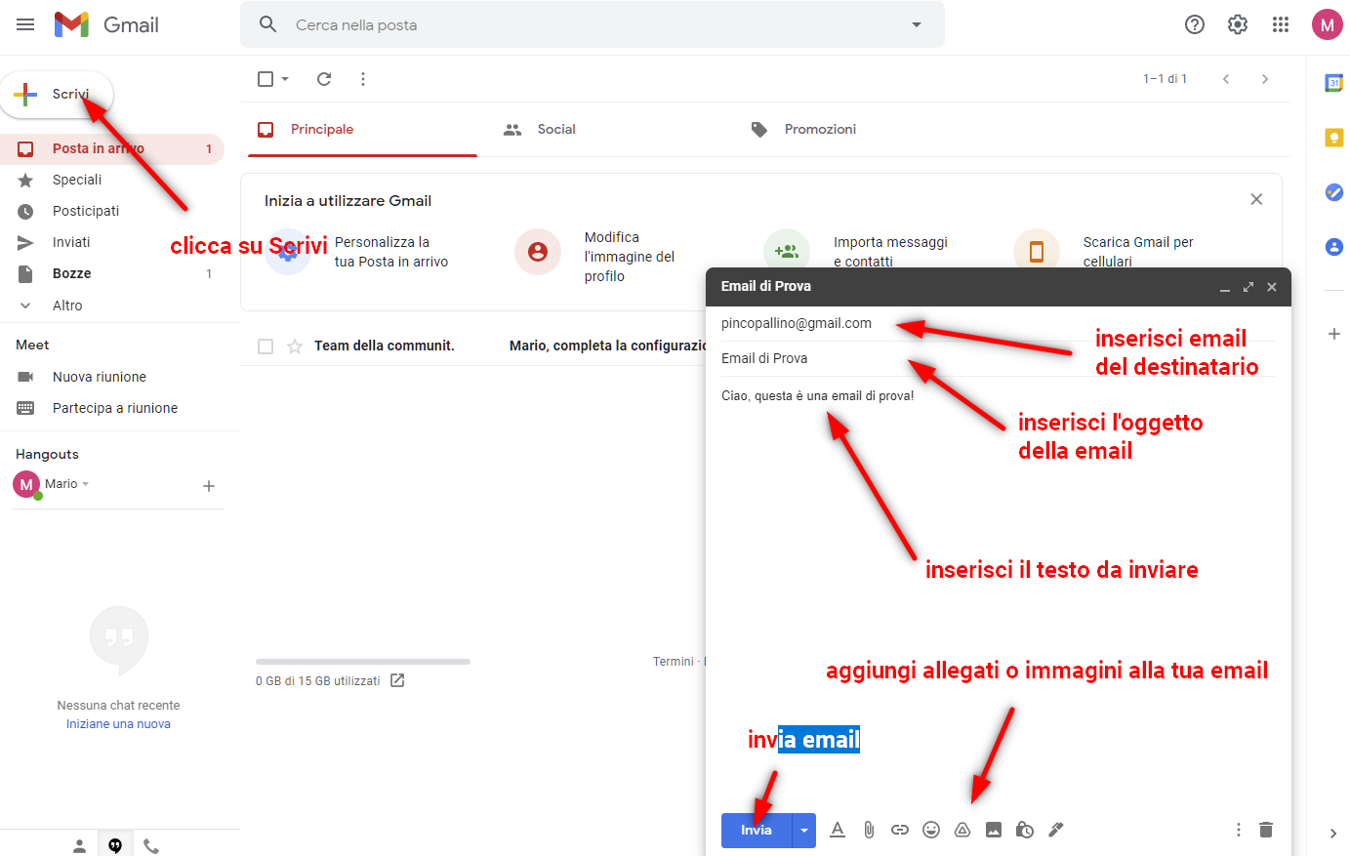Open the send options dropdown arrow
Viewport: 1350px width, 856px height.
(x=804, y=831)
